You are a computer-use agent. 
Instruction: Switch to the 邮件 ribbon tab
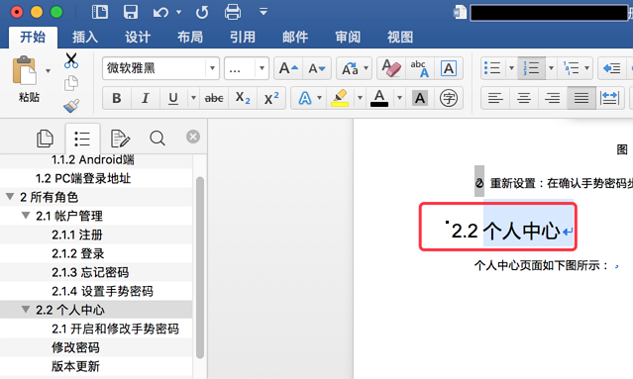pyautogui.click(x=295, y=37)
